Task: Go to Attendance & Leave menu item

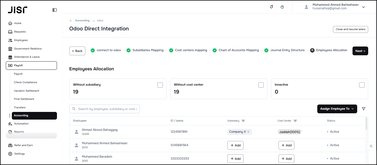Action: pyautogui.click(x=27, y=57)
